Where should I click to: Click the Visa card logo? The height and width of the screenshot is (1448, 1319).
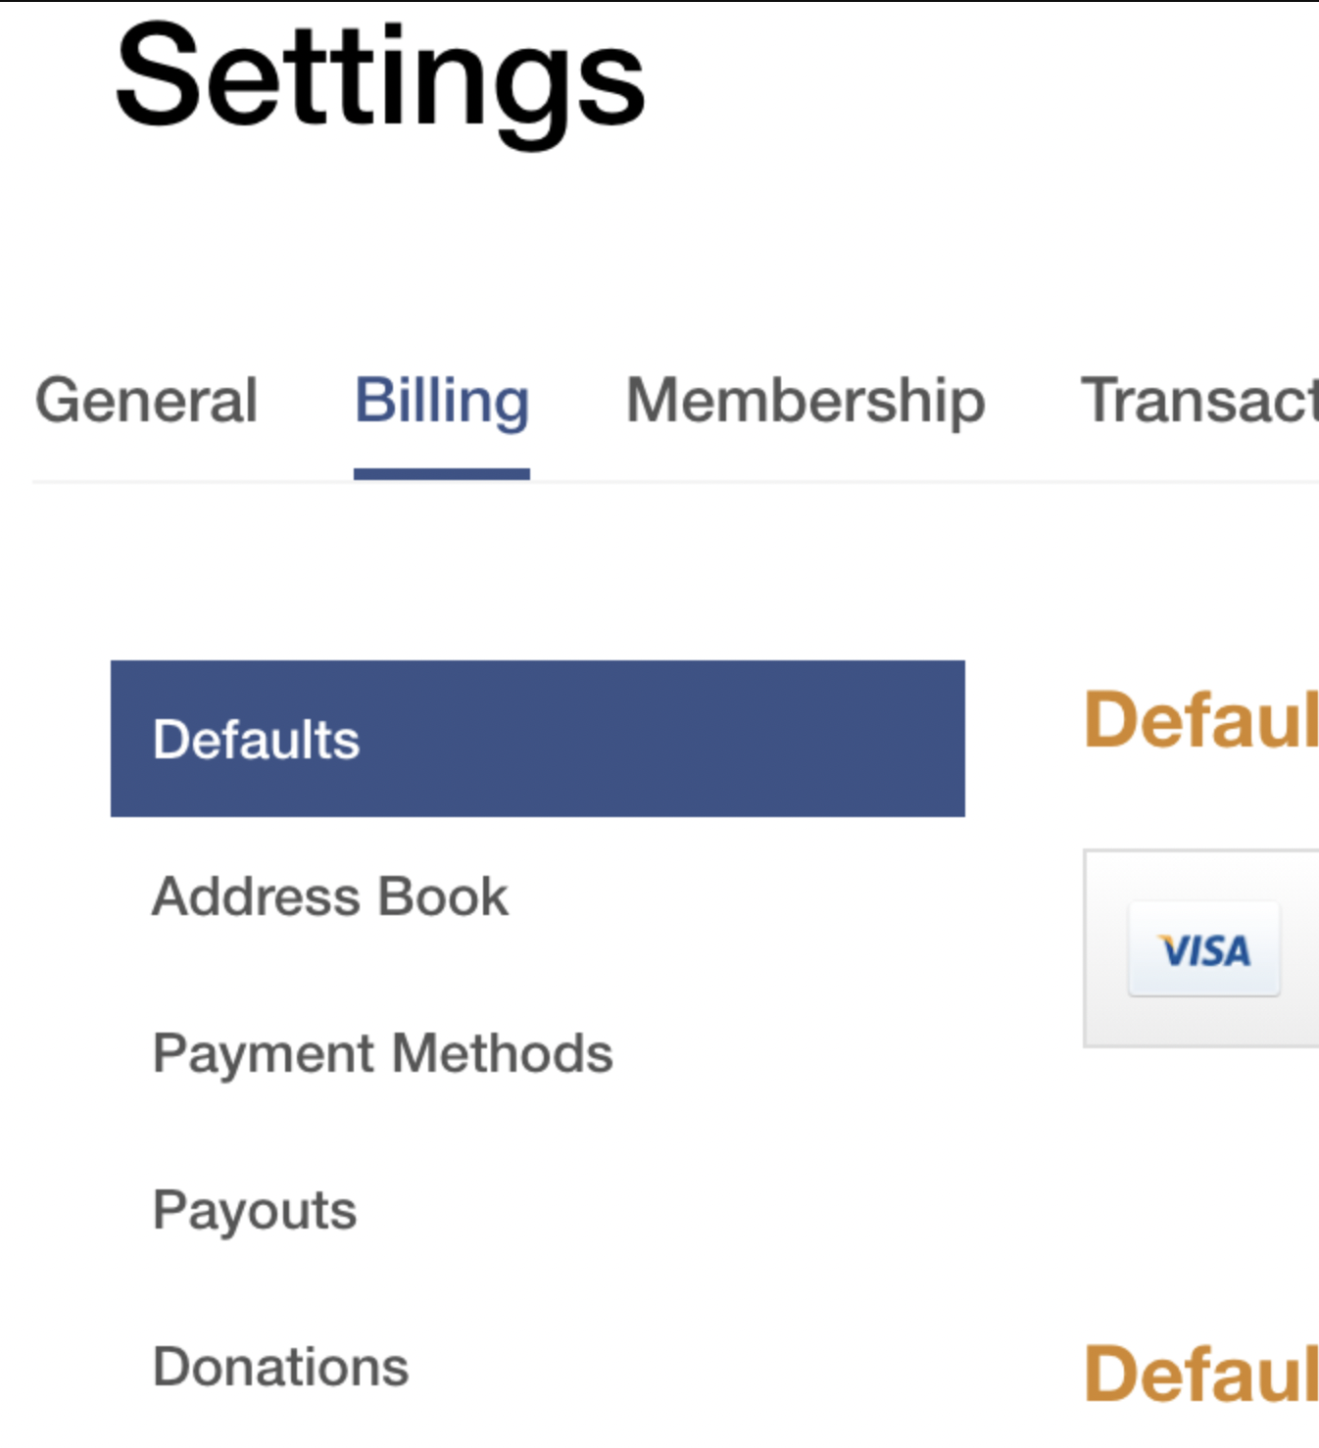coord(1204,949)
